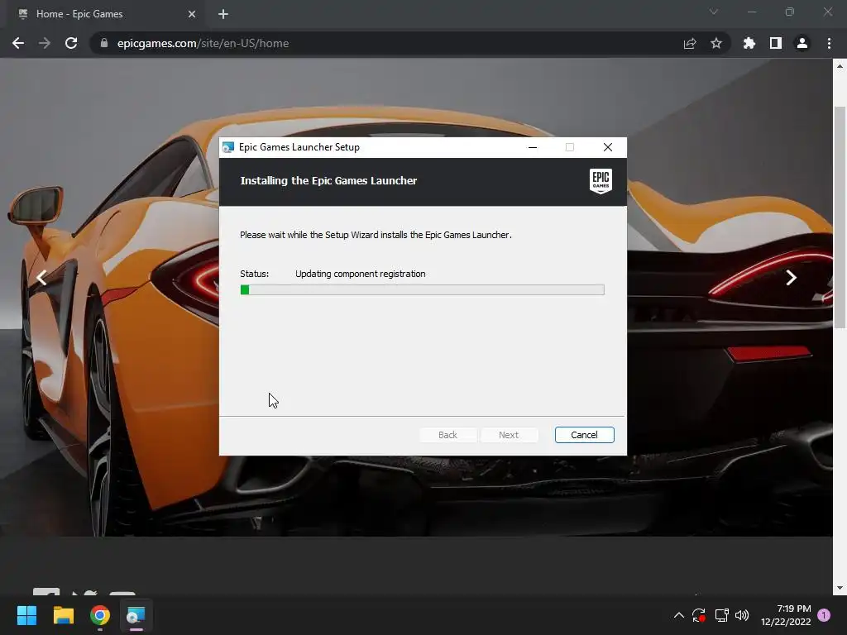
Task: Share this page icon in address bar
Action: (690, 43)
